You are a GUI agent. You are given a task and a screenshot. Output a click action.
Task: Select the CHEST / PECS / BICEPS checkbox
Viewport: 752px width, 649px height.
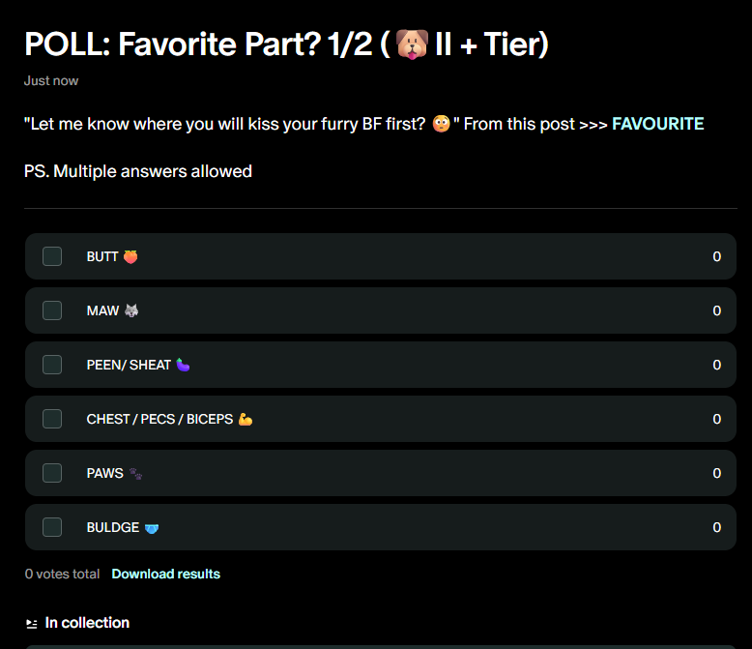[52, 419]
